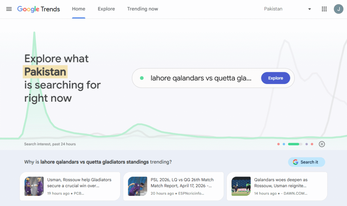Expand the Pakistan country dropdown arrow
This screenshot has height=206, width=347.
pos(310,9)
